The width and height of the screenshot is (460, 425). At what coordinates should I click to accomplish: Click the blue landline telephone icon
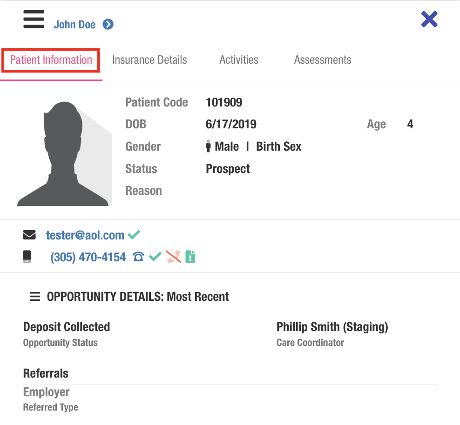[138, 257]
